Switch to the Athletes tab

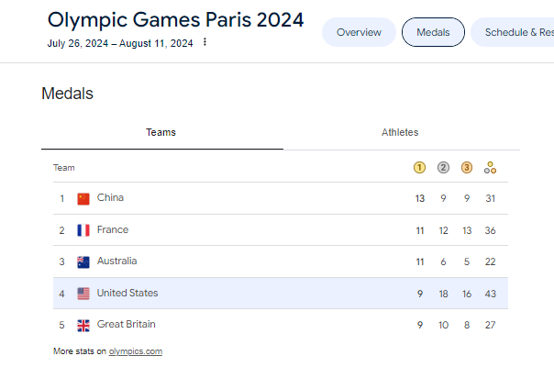(x=400, y=133)
